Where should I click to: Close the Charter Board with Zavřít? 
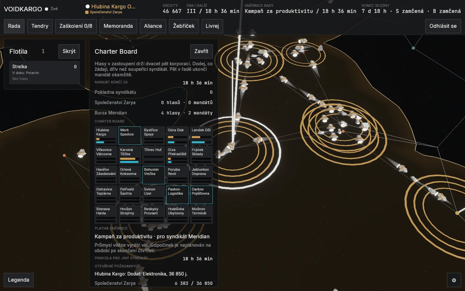click(x=201, y=51)
